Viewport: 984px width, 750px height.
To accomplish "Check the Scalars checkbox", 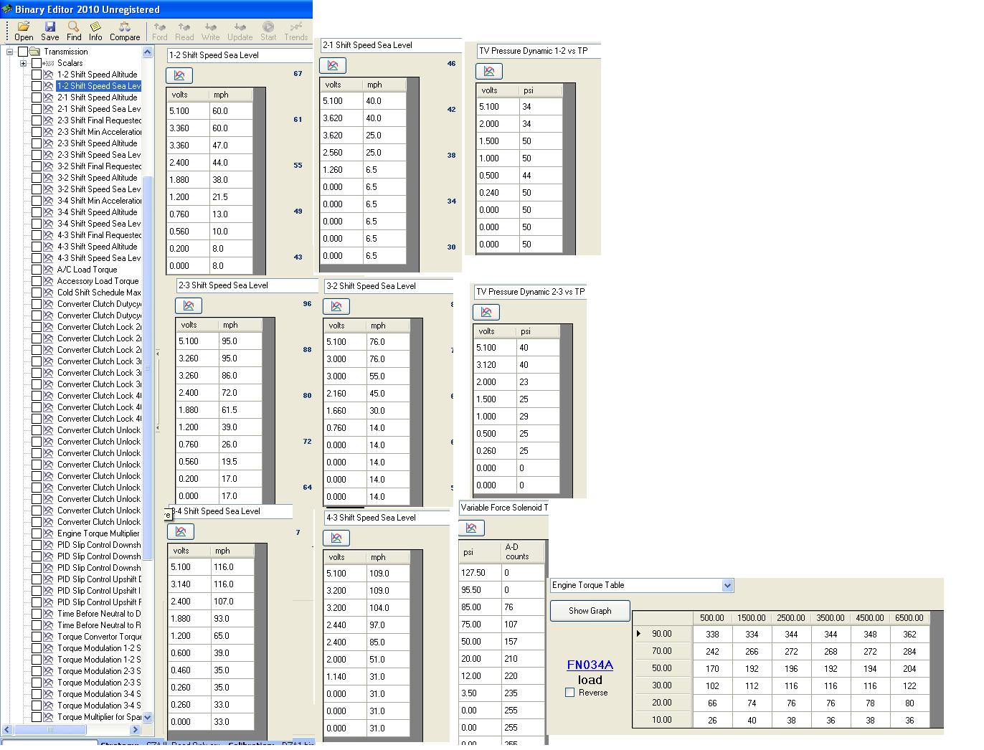I will click(37, 63).
